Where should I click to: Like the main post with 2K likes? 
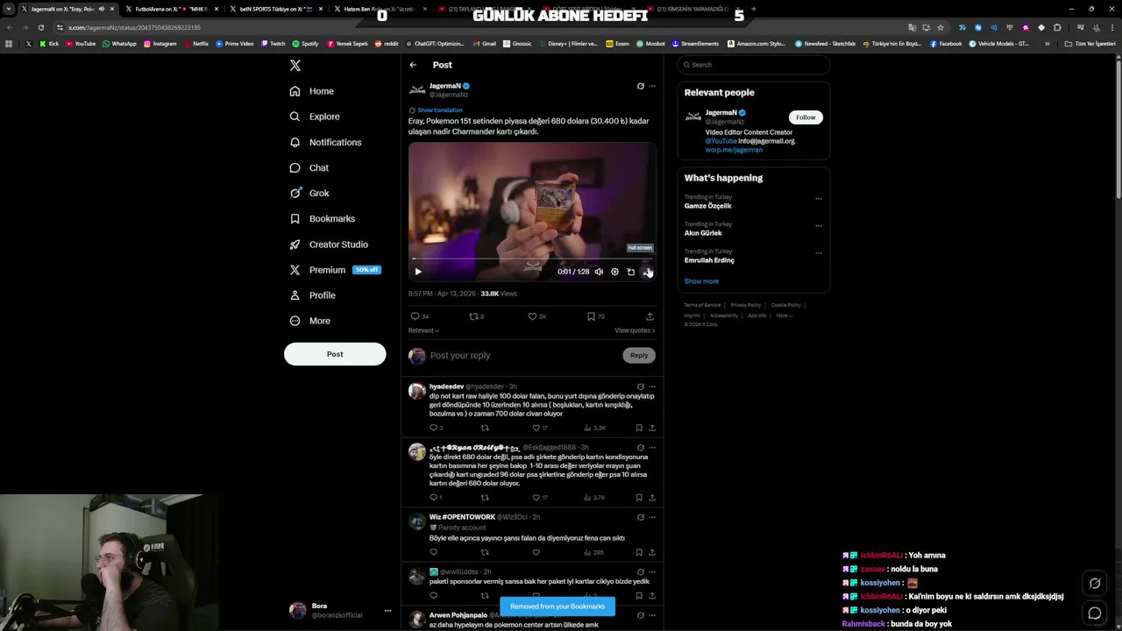(x=536, y=316)
